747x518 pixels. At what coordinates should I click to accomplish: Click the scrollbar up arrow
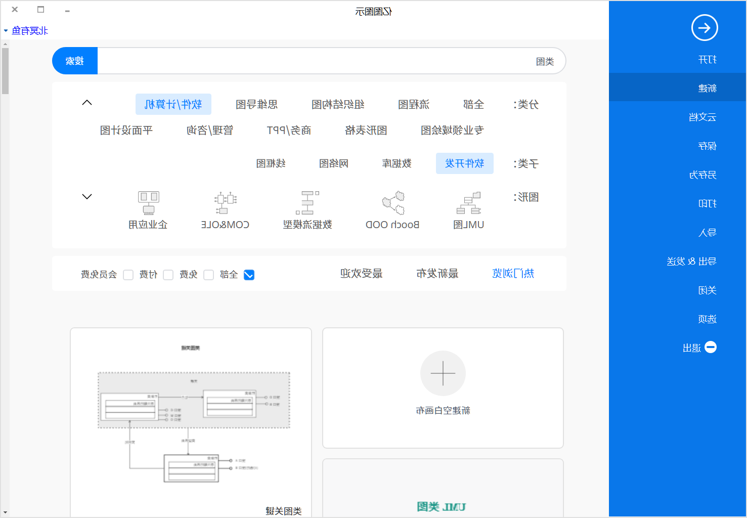point(5,44)
